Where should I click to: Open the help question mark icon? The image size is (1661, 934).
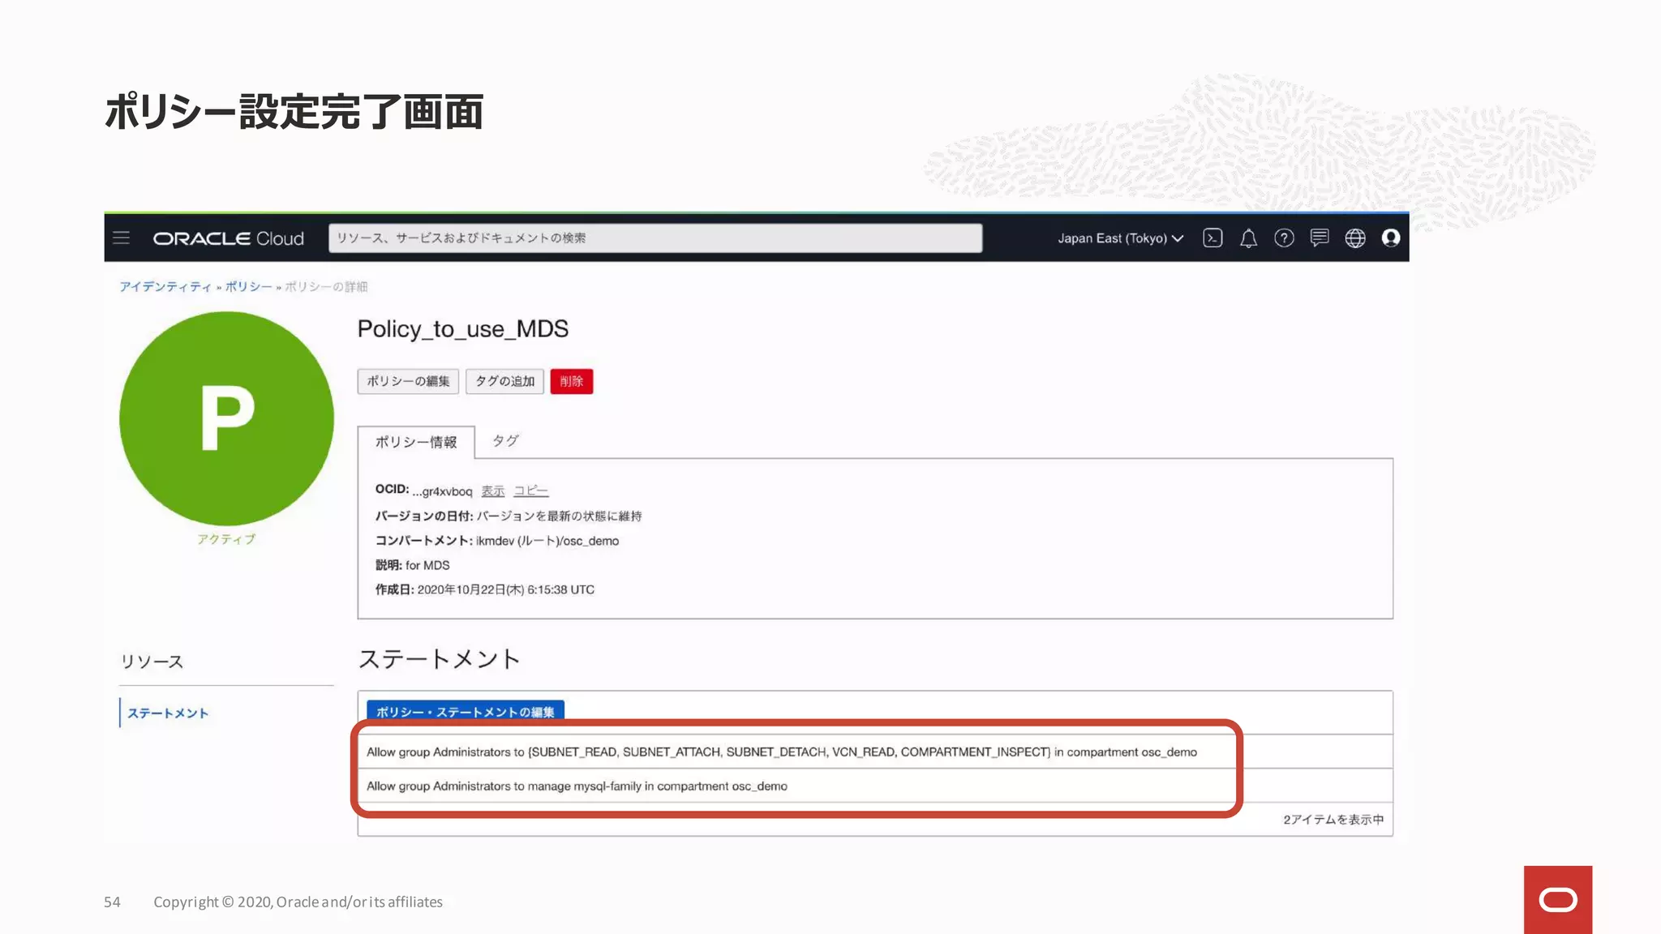(x=1284, y=238)
